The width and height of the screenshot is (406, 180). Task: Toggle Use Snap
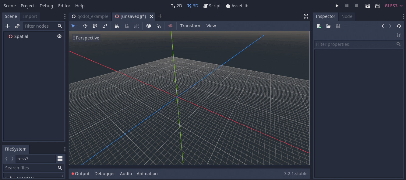click(158, 26)
